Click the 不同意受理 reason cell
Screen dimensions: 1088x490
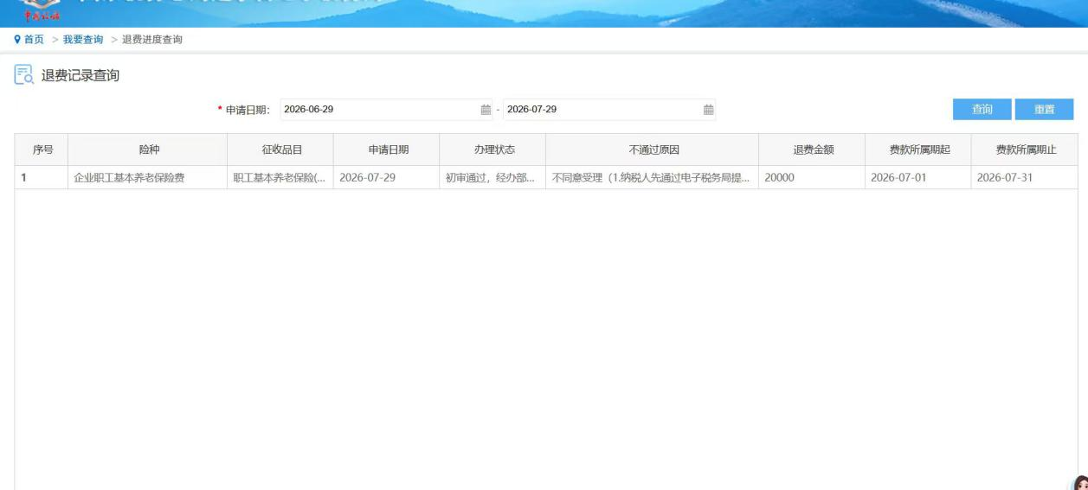pos(653,178)
